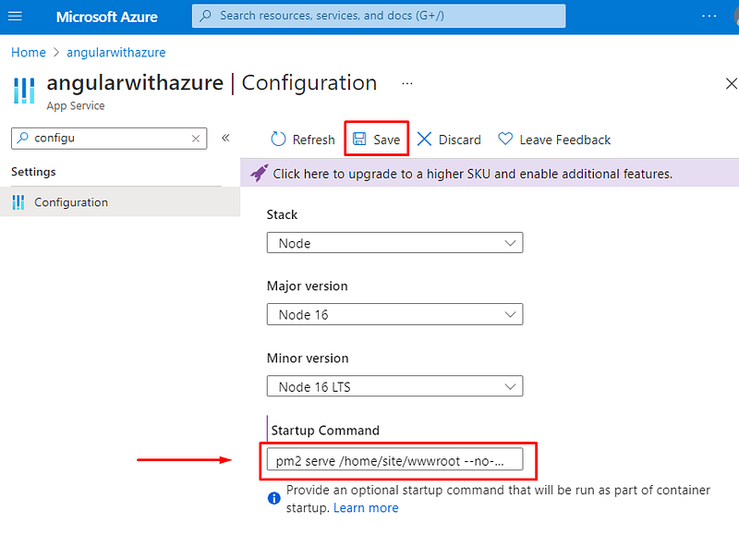Click the Microsoft Azure logo text
The image size is (739, 535).
coord(106,17)
